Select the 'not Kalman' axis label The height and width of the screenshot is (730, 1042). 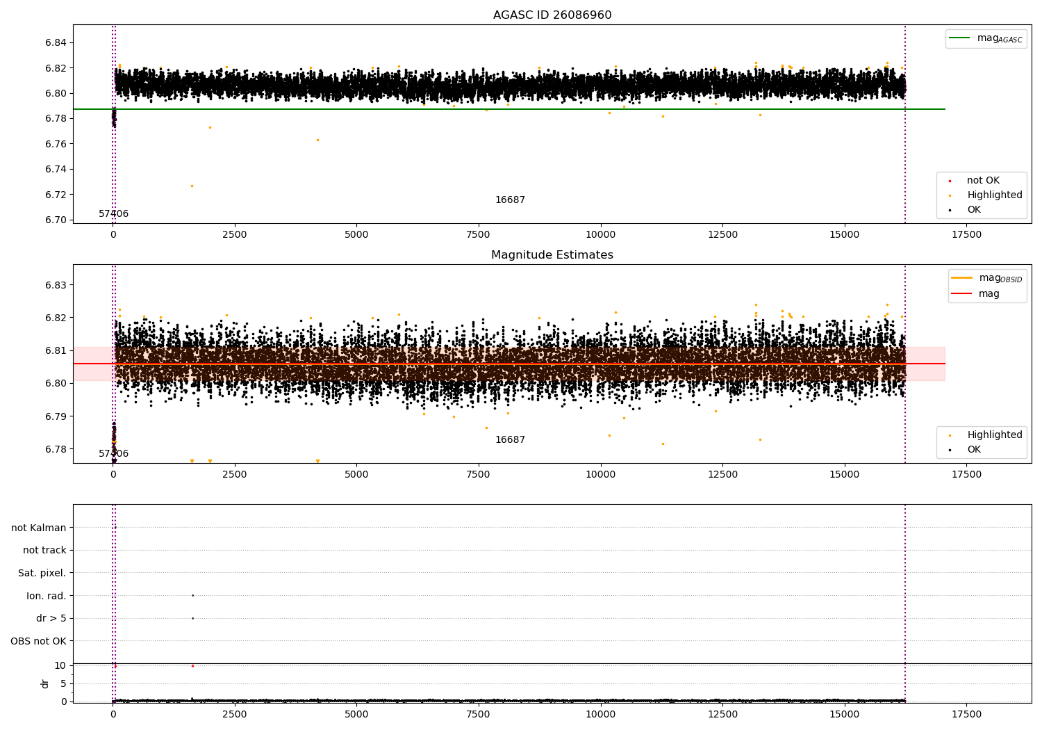click(39, 528)
